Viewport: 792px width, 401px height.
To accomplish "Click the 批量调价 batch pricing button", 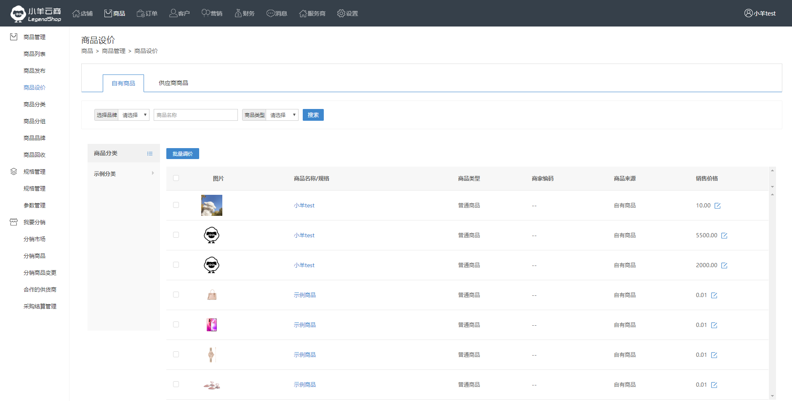I will tap(182, 154).
